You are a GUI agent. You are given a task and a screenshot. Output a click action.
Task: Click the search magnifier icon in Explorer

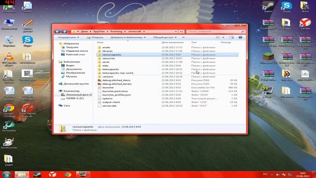pos(242,32)
